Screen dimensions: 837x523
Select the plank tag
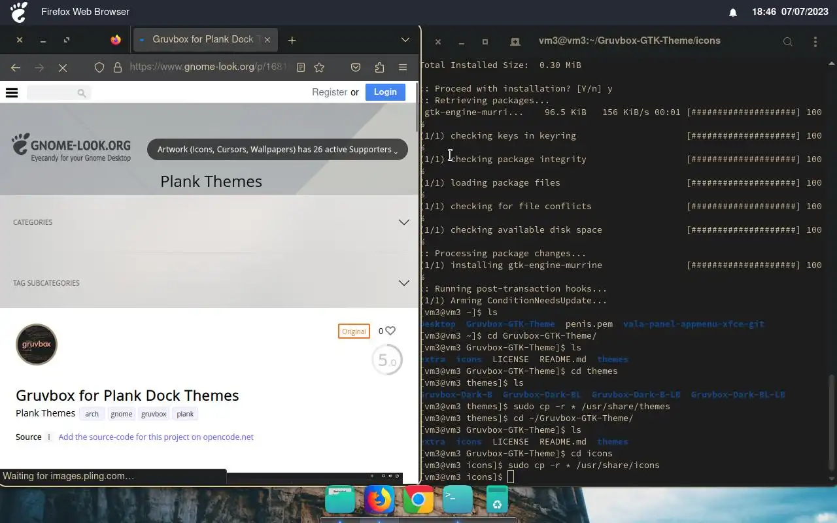pyautogui.click(x=185, y=414)
